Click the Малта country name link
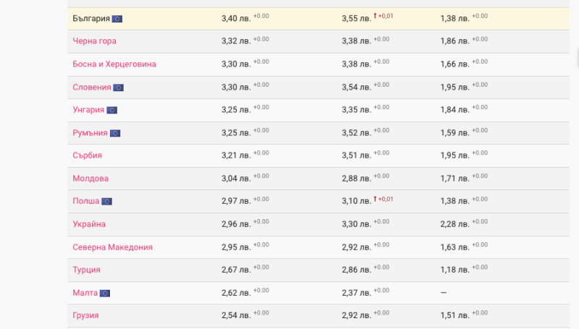This screenshot has height=329, width=579. [85, 293]
